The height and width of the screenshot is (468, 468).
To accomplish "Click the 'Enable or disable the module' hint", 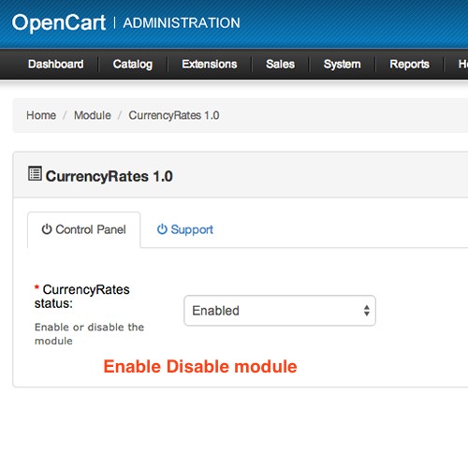I will 89,334.
